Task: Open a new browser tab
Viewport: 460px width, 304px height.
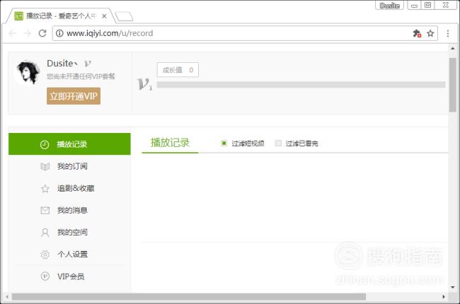Action: [x=125, y=17]
